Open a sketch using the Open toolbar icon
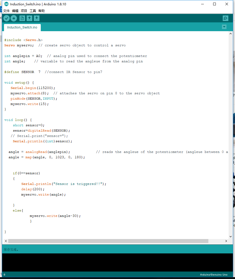The width and height of the screenshot is (235, 279). pyautogui.click(x=29, y=18)
